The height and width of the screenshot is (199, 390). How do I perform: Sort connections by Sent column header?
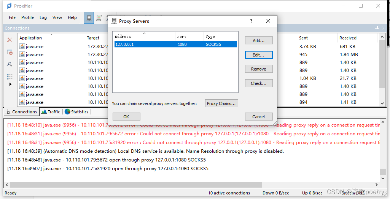(x=317, y=38)
